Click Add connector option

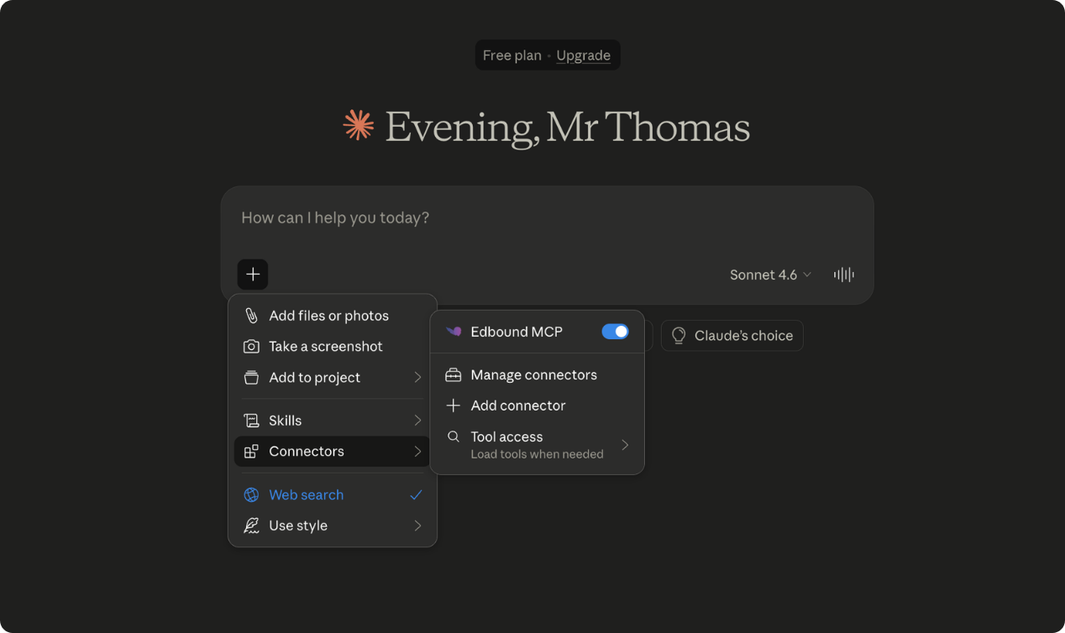[x=518, y=405]
